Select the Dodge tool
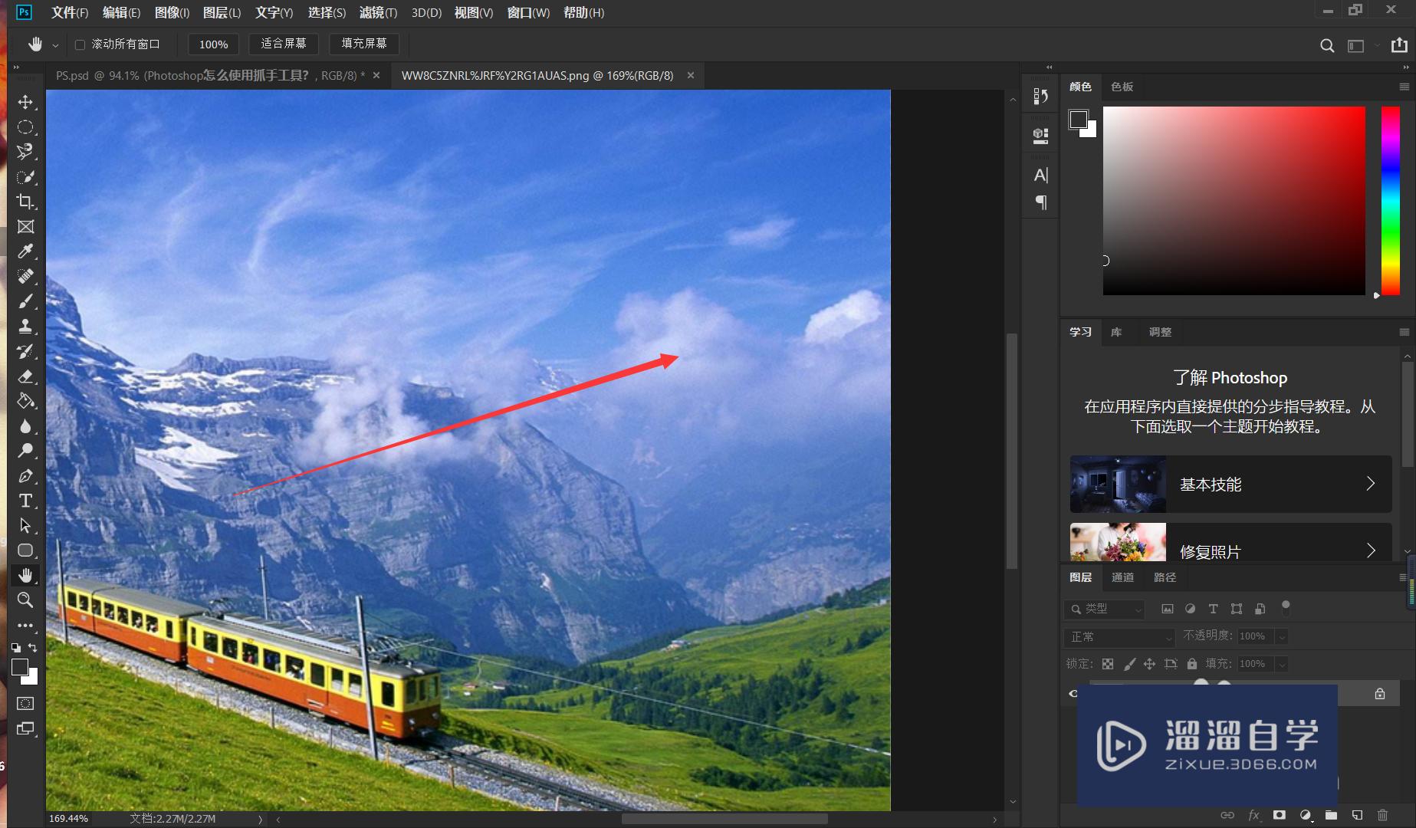 (x=25, y=451)
